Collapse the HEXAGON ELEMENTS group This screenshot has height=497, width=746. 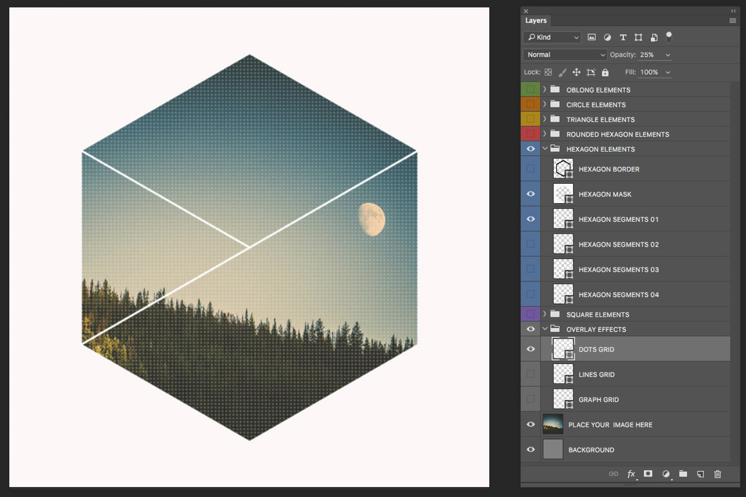[545, 148]
